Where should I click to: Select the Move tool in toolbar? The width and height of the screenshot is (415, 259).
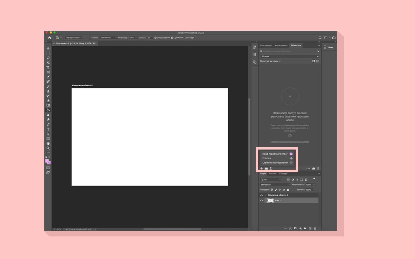pyautogui.click(x=48, y=48)
